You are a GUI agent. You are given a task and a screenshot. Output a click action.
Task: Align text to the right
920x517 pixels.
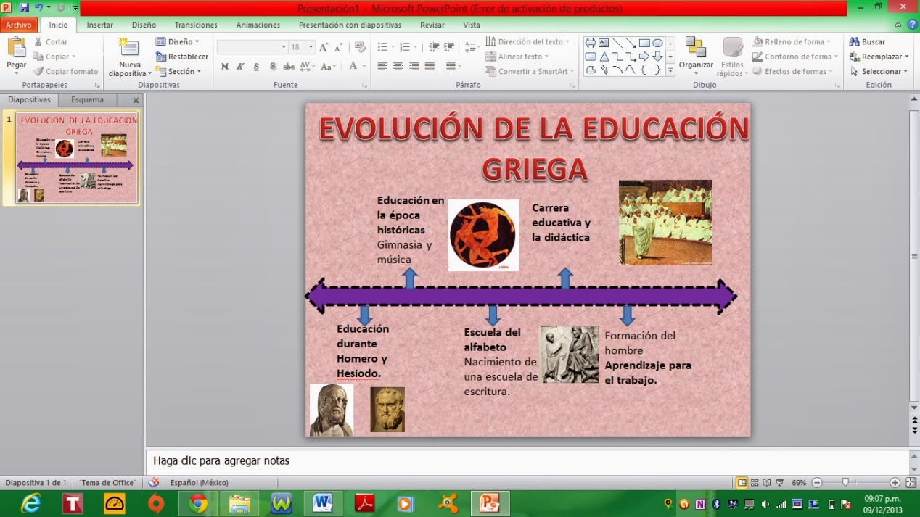pos(414,66)
